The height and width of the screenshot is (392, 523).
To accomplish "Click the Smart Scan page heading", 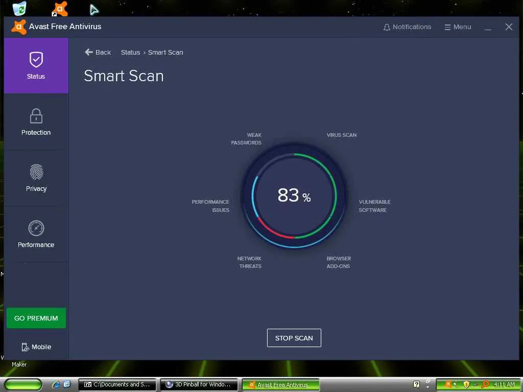I will pyautogui.click(x=124, y=76).
